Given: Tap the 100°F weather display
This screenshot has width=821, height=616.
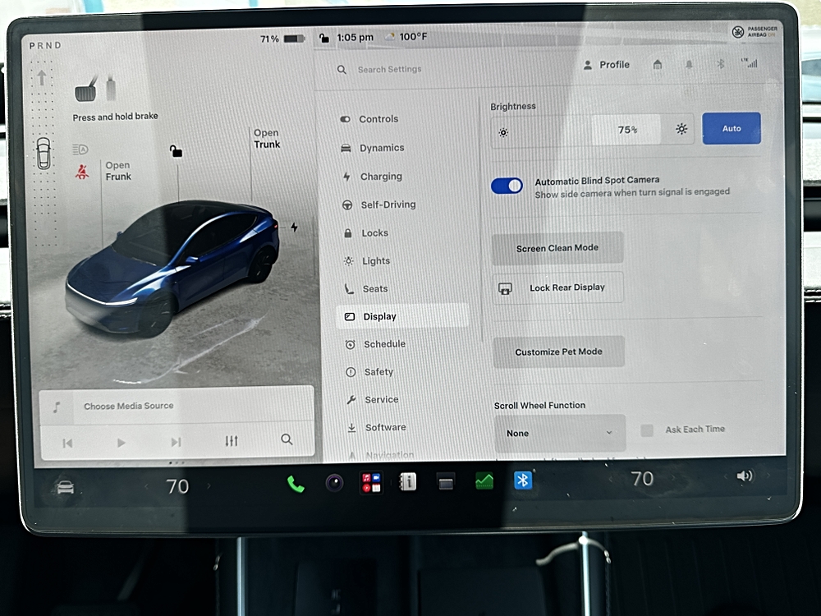Looking at the screenshot, I should click(407, 37).
